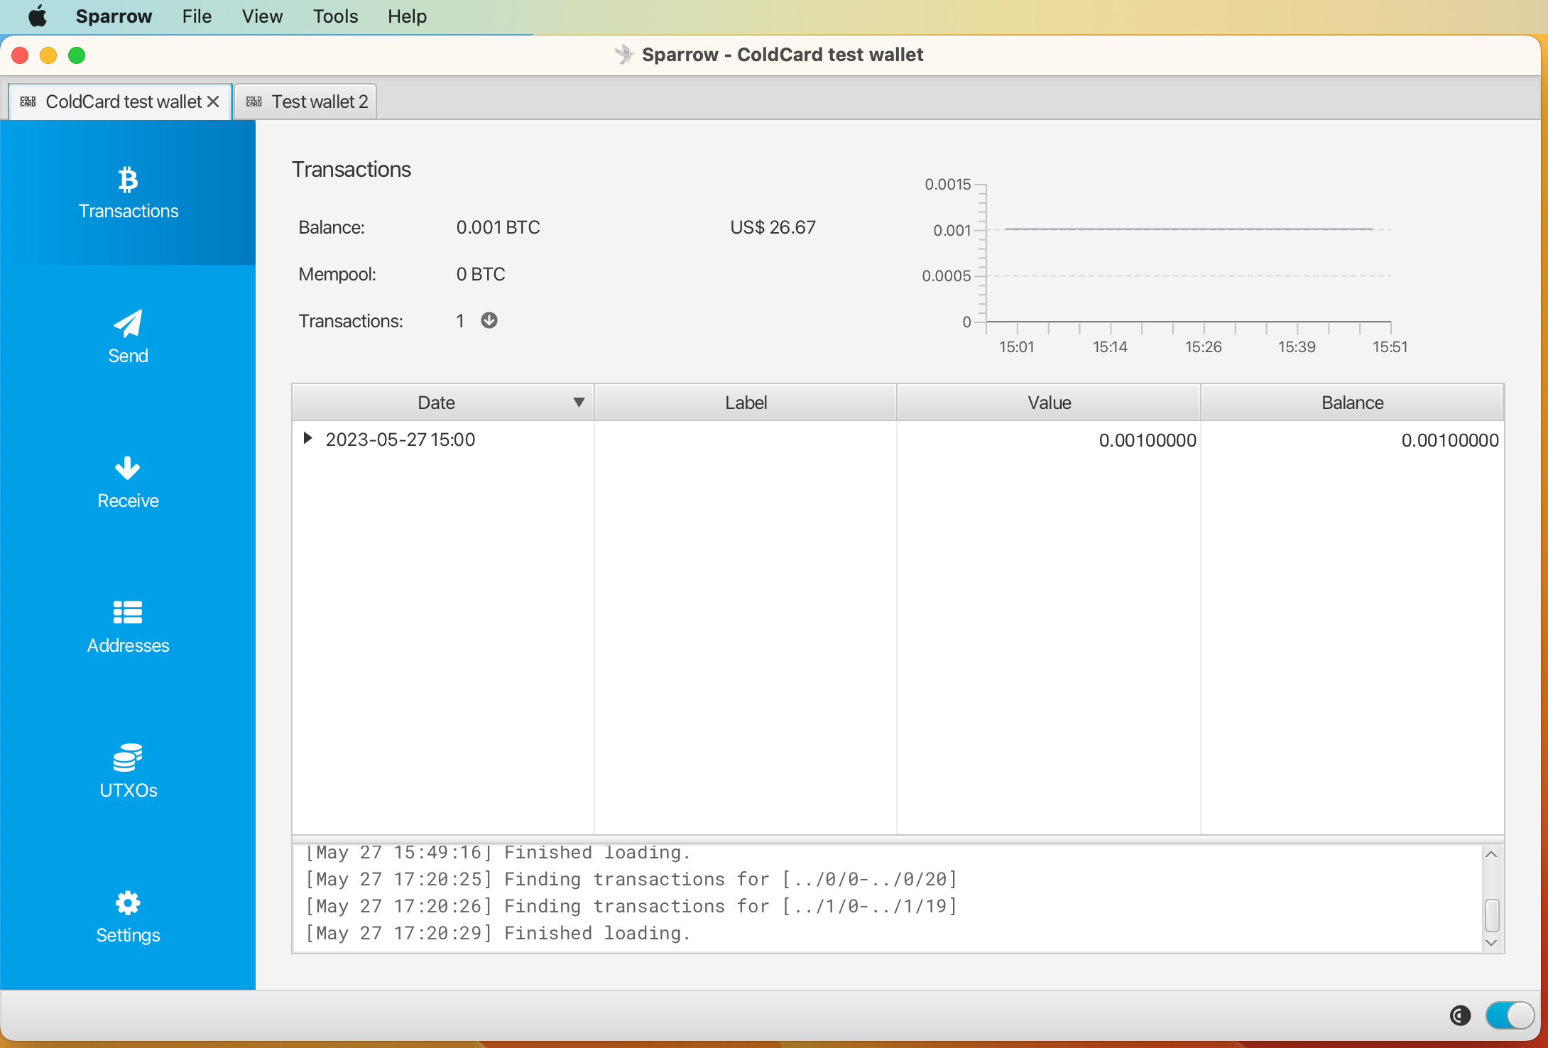The image size is (1548, 1048).
Task: Click the log panel scrollbar thumb
Action: click(x=1492, y=915)
